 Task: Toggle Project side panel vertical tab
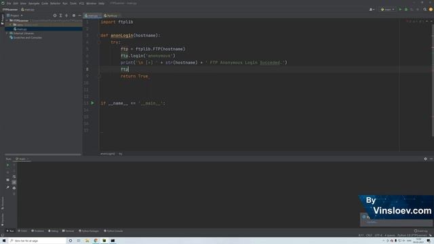click(2, 20)
